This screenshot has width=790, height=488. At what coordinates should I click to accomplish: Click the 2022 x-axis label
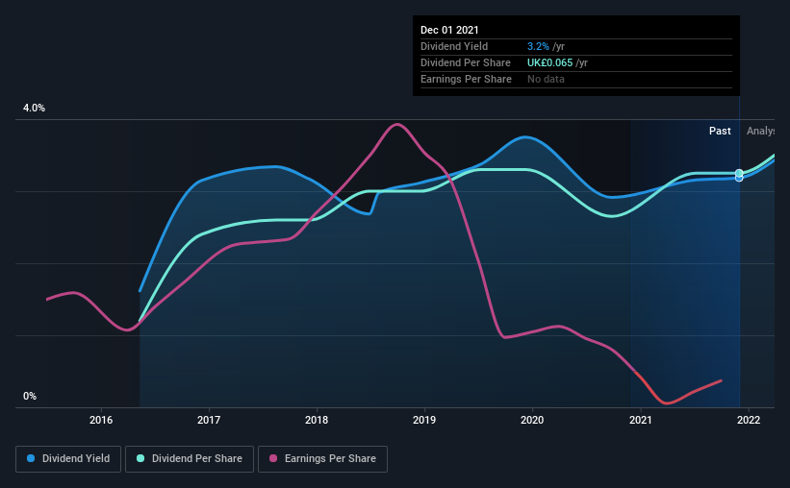tap(749, 420)
